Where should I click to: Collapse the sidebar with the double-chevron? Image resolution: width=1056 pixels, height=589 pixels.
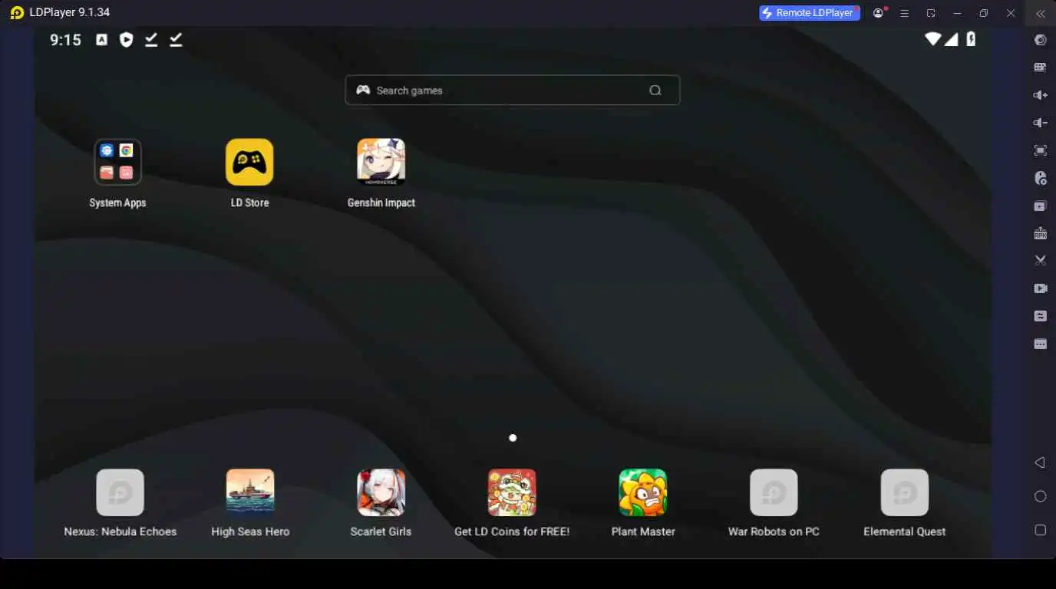(x=1041, y=13)
